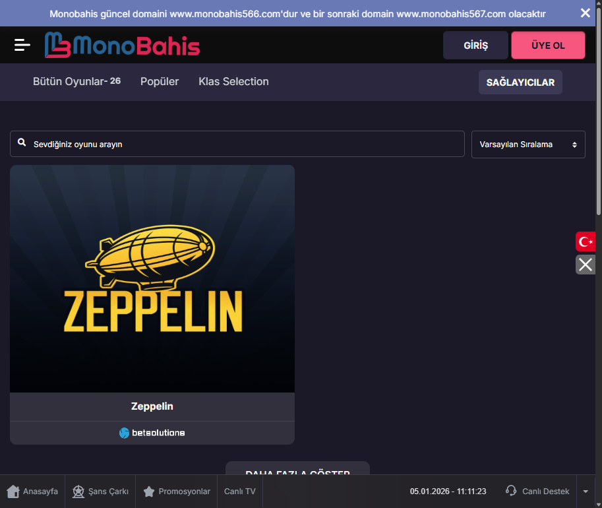The image size is (602, 508).
Task: Expand the bottom bar arrow menu
Action: (x=586, y=492)
